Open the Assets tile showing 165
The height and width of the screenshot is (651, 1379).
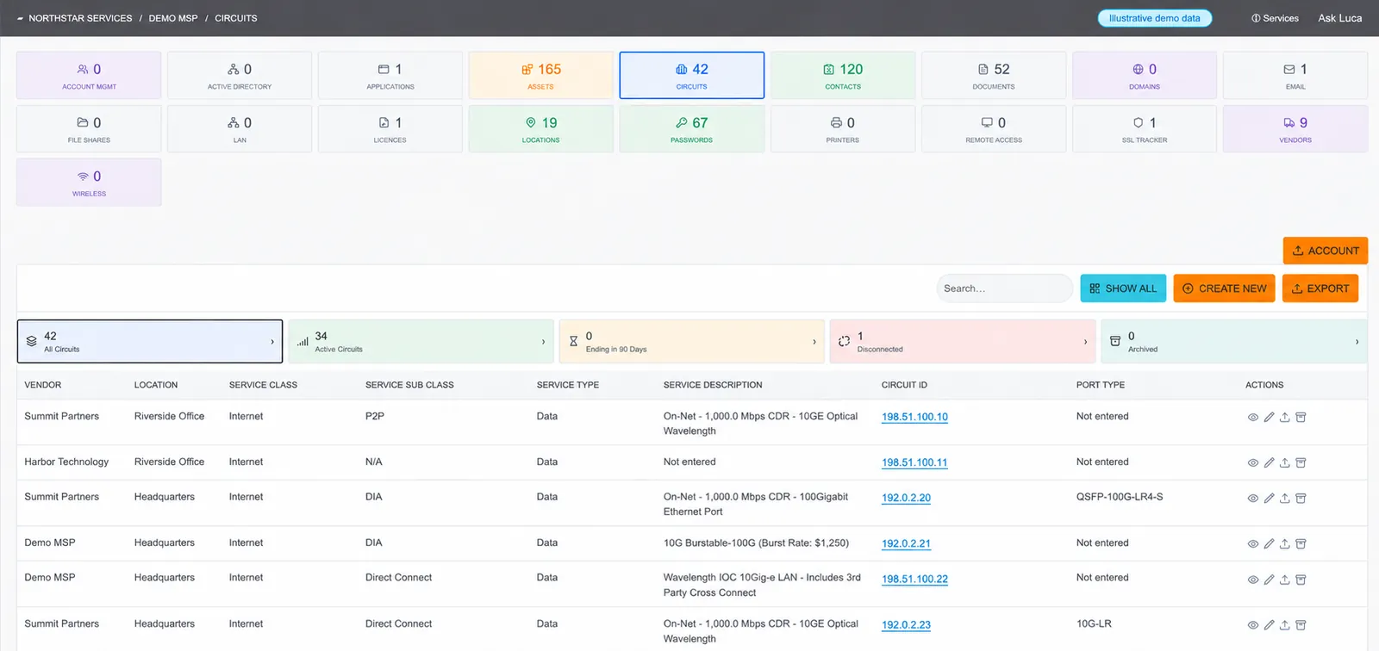pyautogui.click(x=540, y=75)
